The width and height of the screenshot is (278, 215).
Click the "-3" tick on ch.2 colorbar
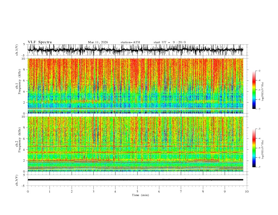click(259, 129)
